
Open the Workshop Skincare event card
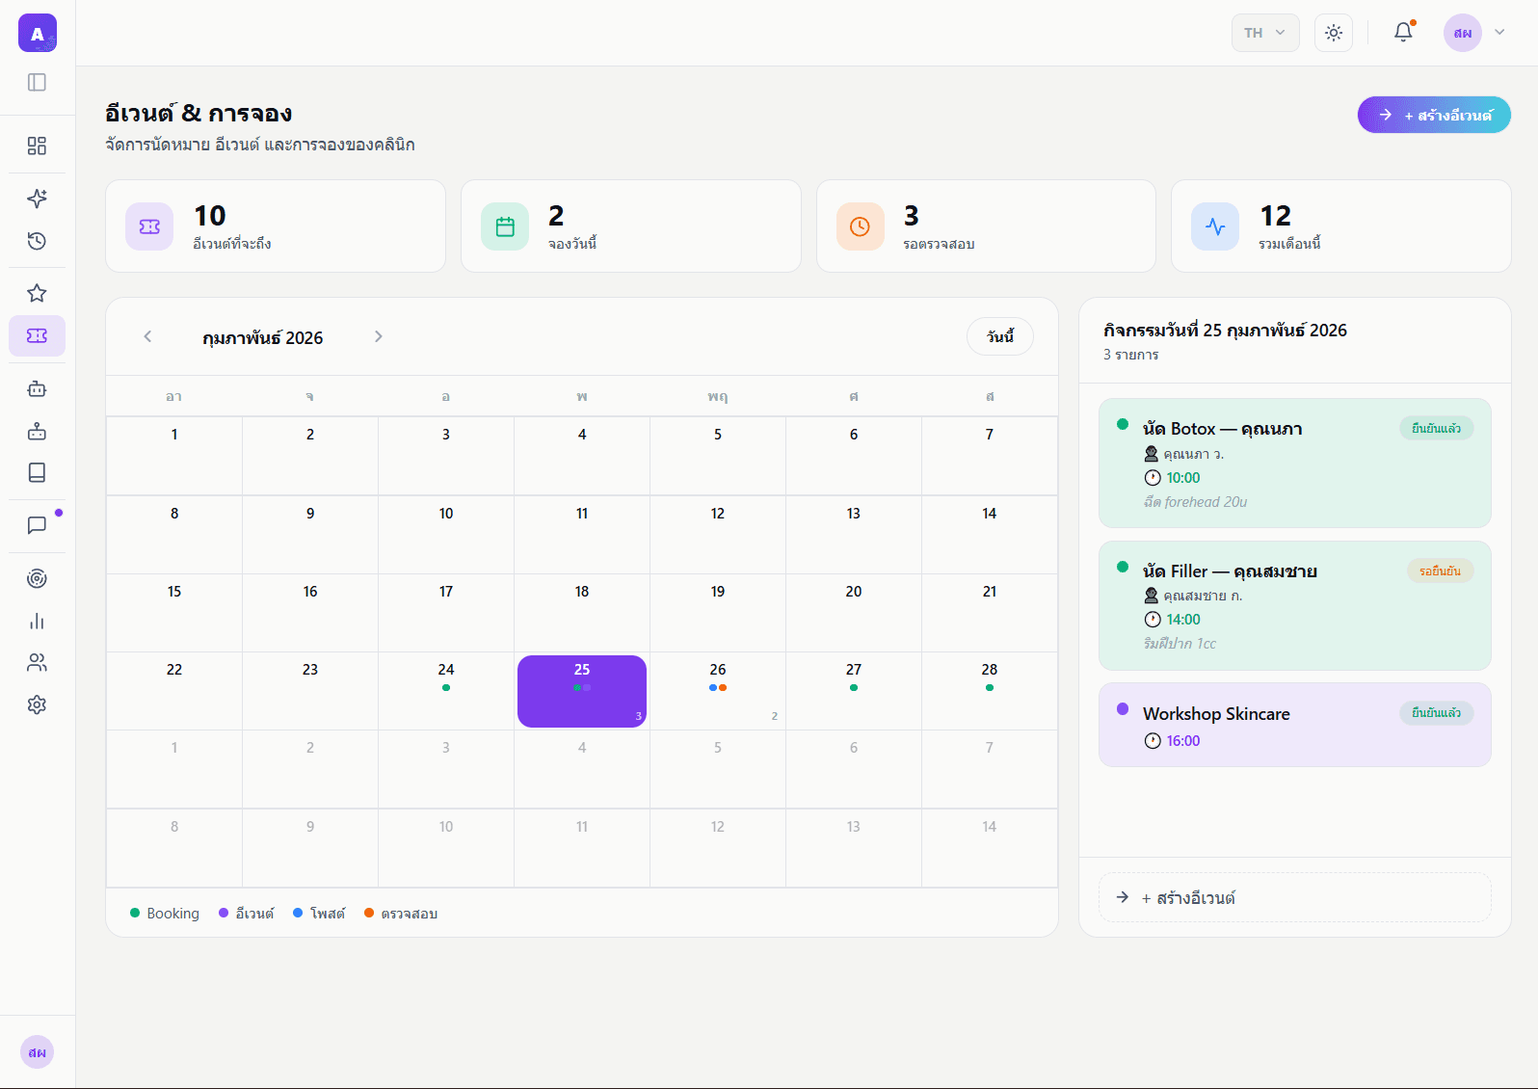click(x=1294, y=725)
